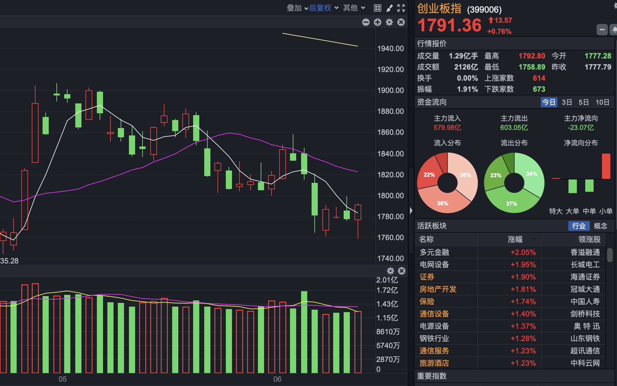Open the 通信设备 sector link
This screenshot has width=617, height=386.
[434, 314]
